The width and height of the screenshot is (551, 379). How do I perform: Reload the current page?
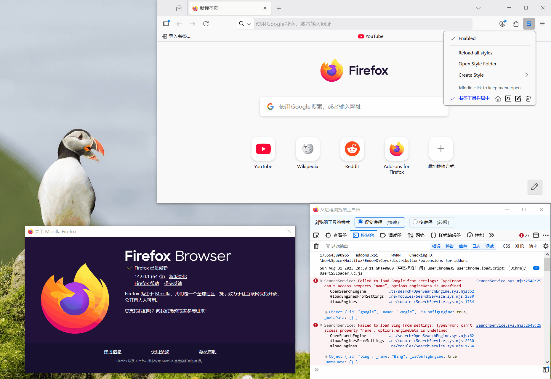pos(206,24)
